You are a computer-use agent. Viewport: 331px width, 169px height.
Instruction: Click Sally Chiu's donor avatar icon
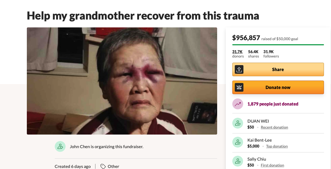tap(238, 161)
